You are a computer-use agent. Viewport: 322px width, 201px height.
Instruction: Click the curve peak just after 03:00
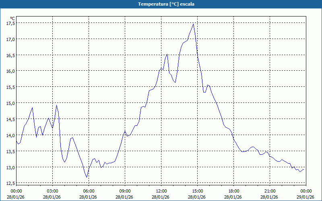[57, 105]
